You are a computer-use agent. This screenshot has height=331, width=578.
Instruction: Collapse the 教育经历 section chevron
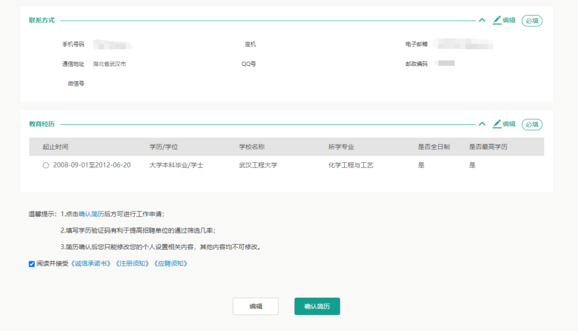(482, 124)
